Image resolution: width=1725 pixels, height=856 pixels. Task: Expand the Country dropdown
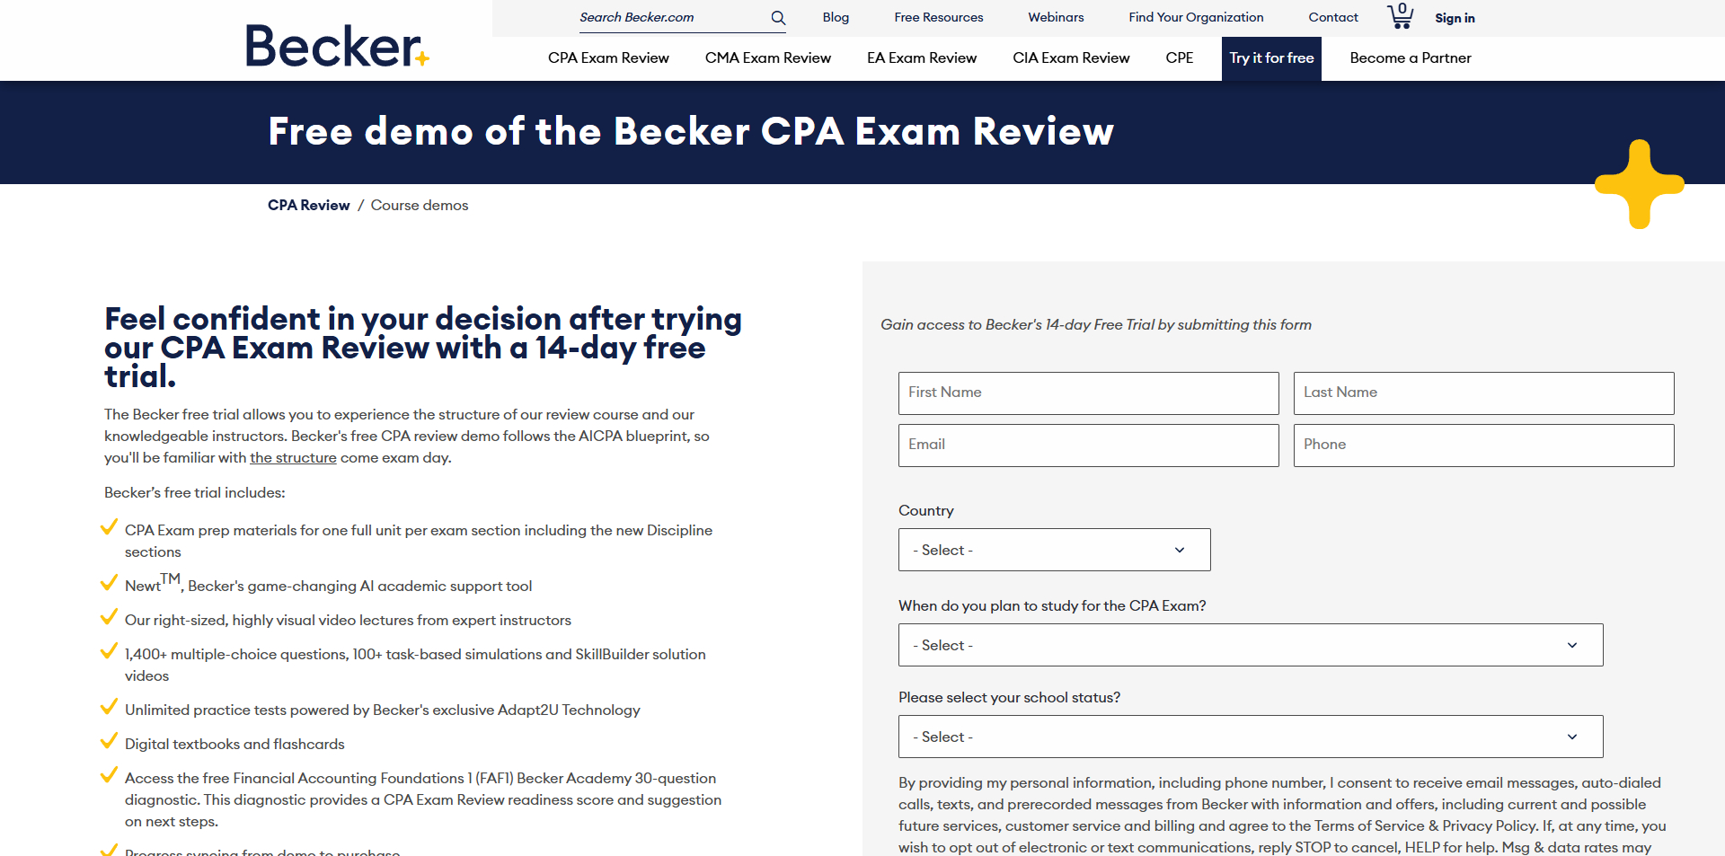coord(1054,550)
